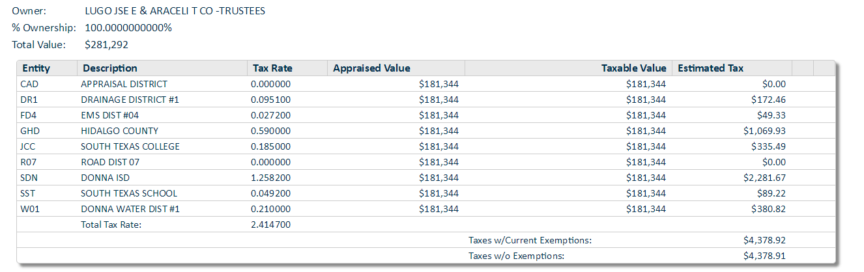Select the SOUTH TEXAS COLLEGE row
Viewport: 864px width, 272px height.
tap(426, 146)
